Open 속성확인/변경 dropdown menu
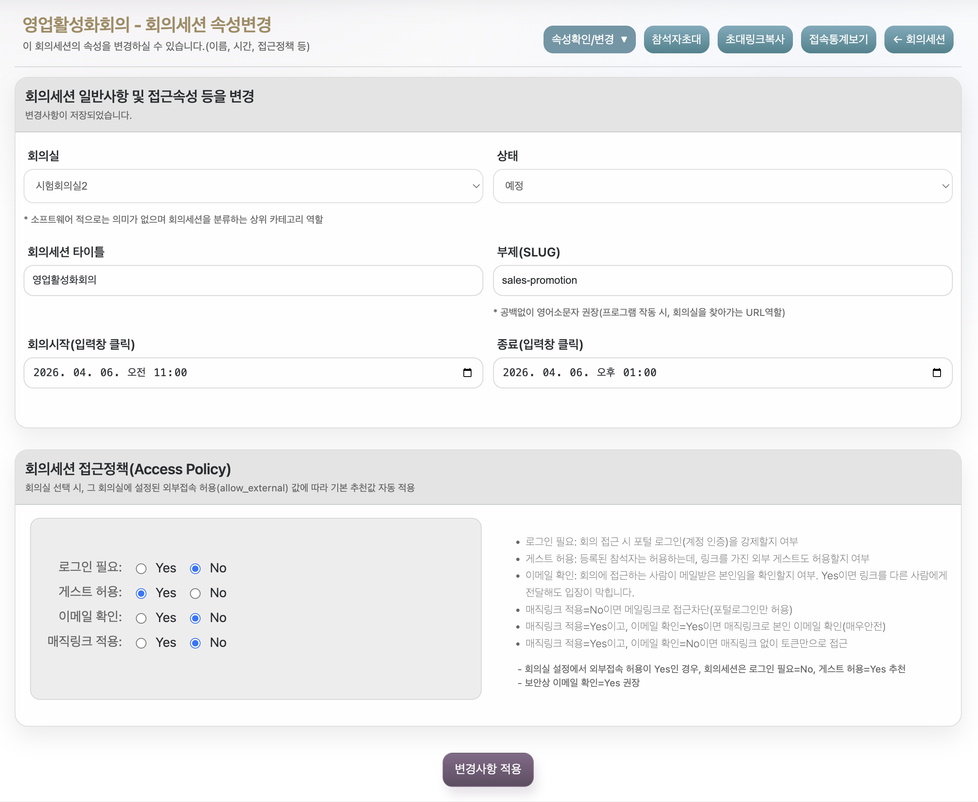The width and height of the screenshot is (978, 802). pos(589,40)
